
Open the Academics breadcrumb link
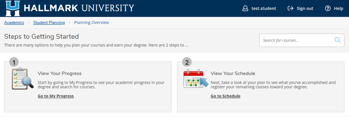14,23
